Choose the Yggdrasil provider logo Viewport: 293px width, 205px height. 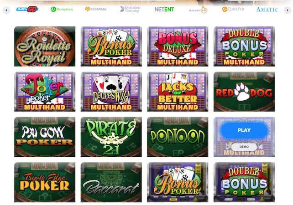click(96, 9)
